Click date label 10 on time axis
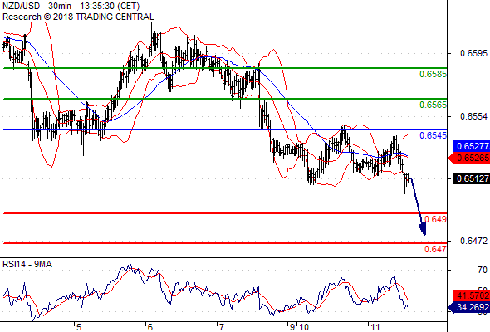This screenshot has width=490, height=332. (x=304, y=327)
